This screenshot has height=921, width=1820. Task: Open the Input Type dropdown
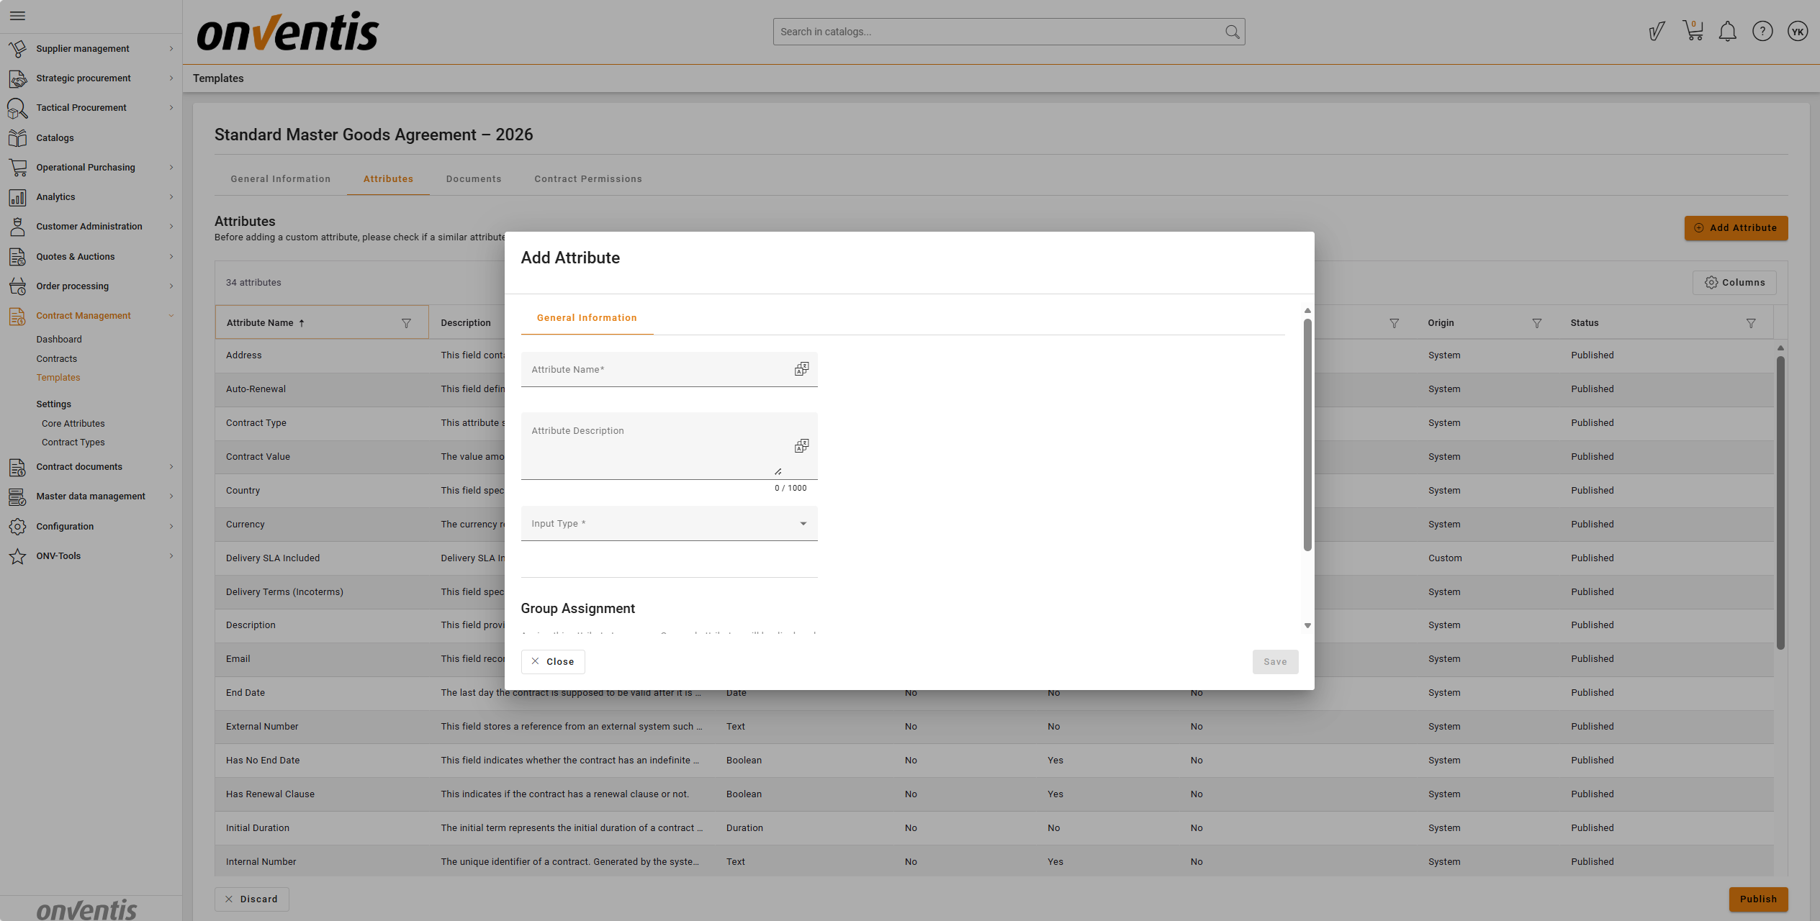[668, 524]
